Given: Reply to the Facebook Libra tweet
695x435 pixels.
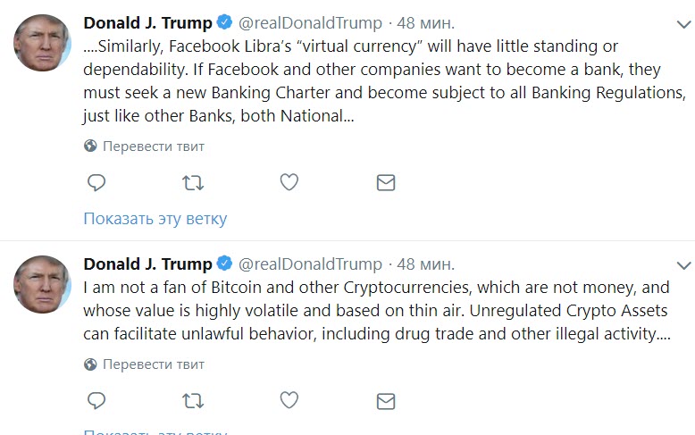Looking at the screenshot, I should [96, 183].
